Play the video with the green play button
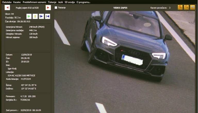 coord(29,16)
